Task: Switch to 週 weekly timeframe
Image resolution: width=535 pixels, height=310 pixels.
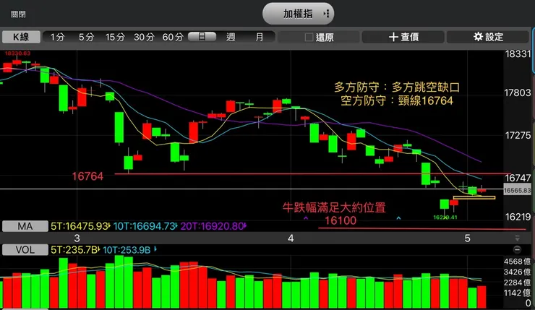Action: pyautogui.click(x=231, y=37)
